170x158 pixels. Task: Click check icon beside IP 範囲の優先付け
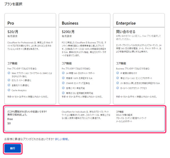(117, 73)
